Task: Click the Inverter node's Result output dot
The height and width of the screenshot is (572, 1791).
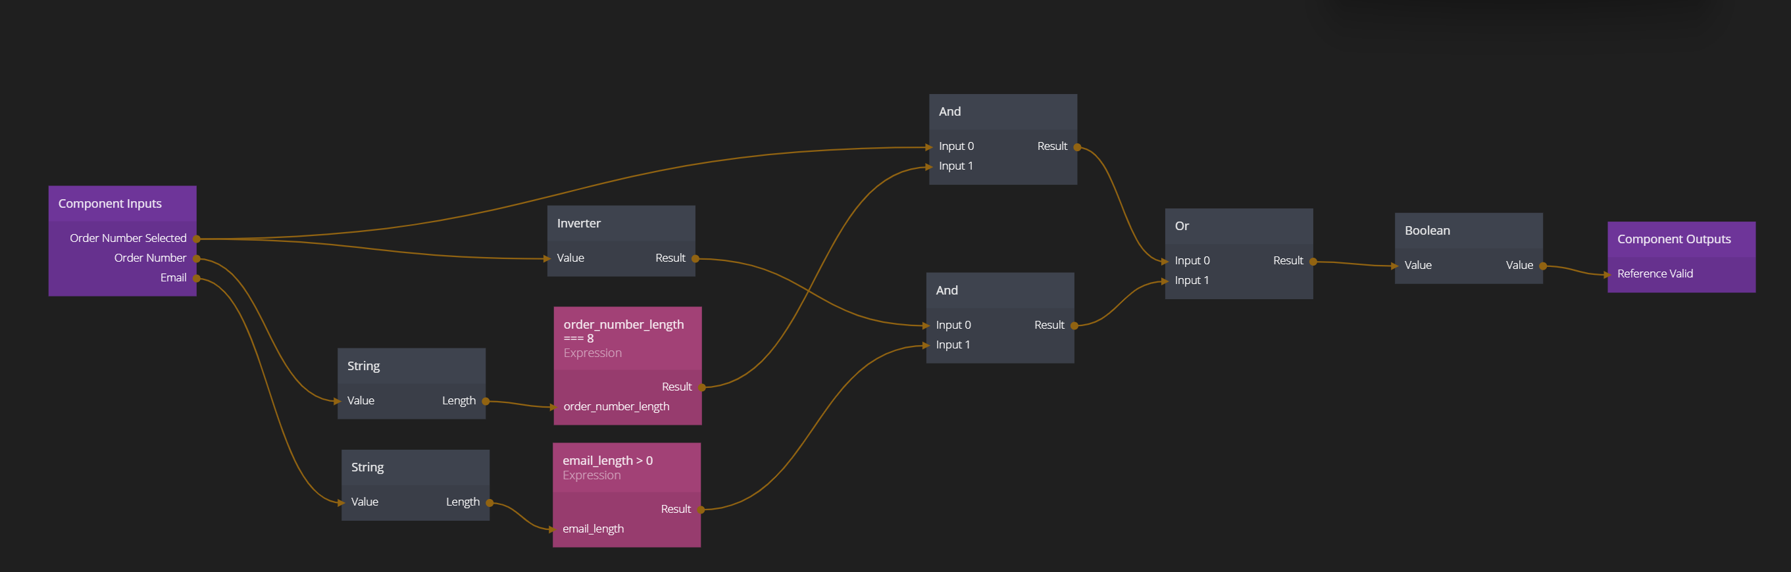Action: pos(695,258)
